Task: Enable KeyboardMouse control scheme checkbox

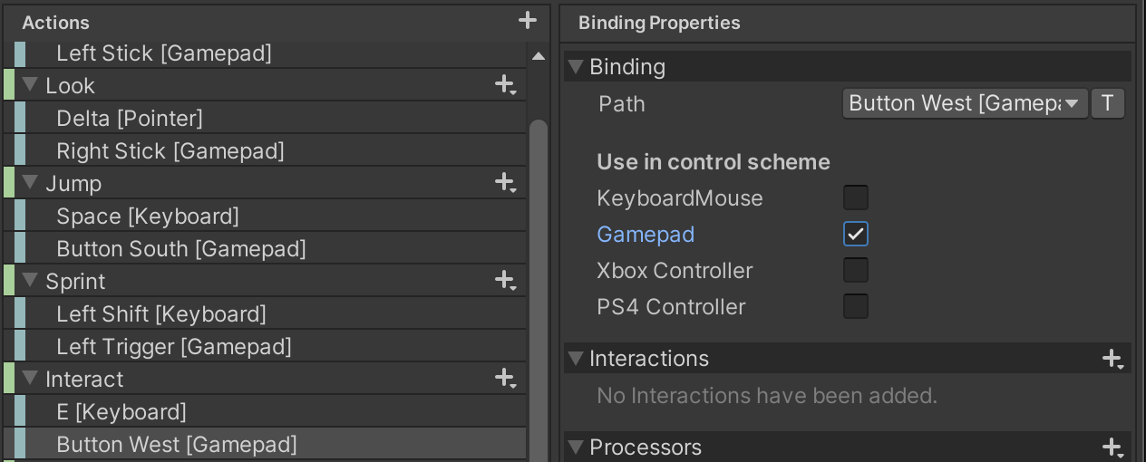Action: click(x=855, y=198)
